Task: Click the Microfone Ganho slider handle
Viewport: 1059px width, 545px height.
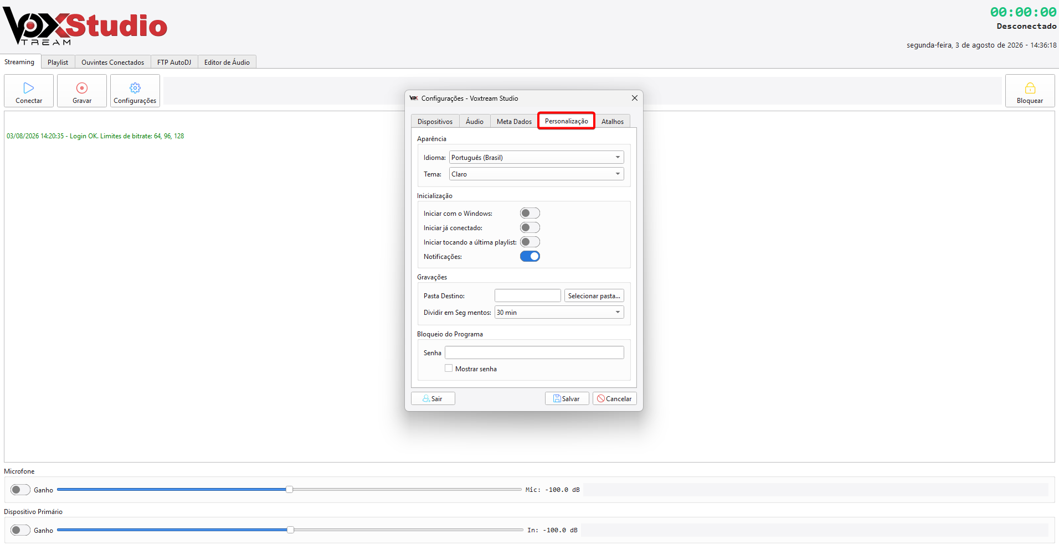Action: pos(289,489)
